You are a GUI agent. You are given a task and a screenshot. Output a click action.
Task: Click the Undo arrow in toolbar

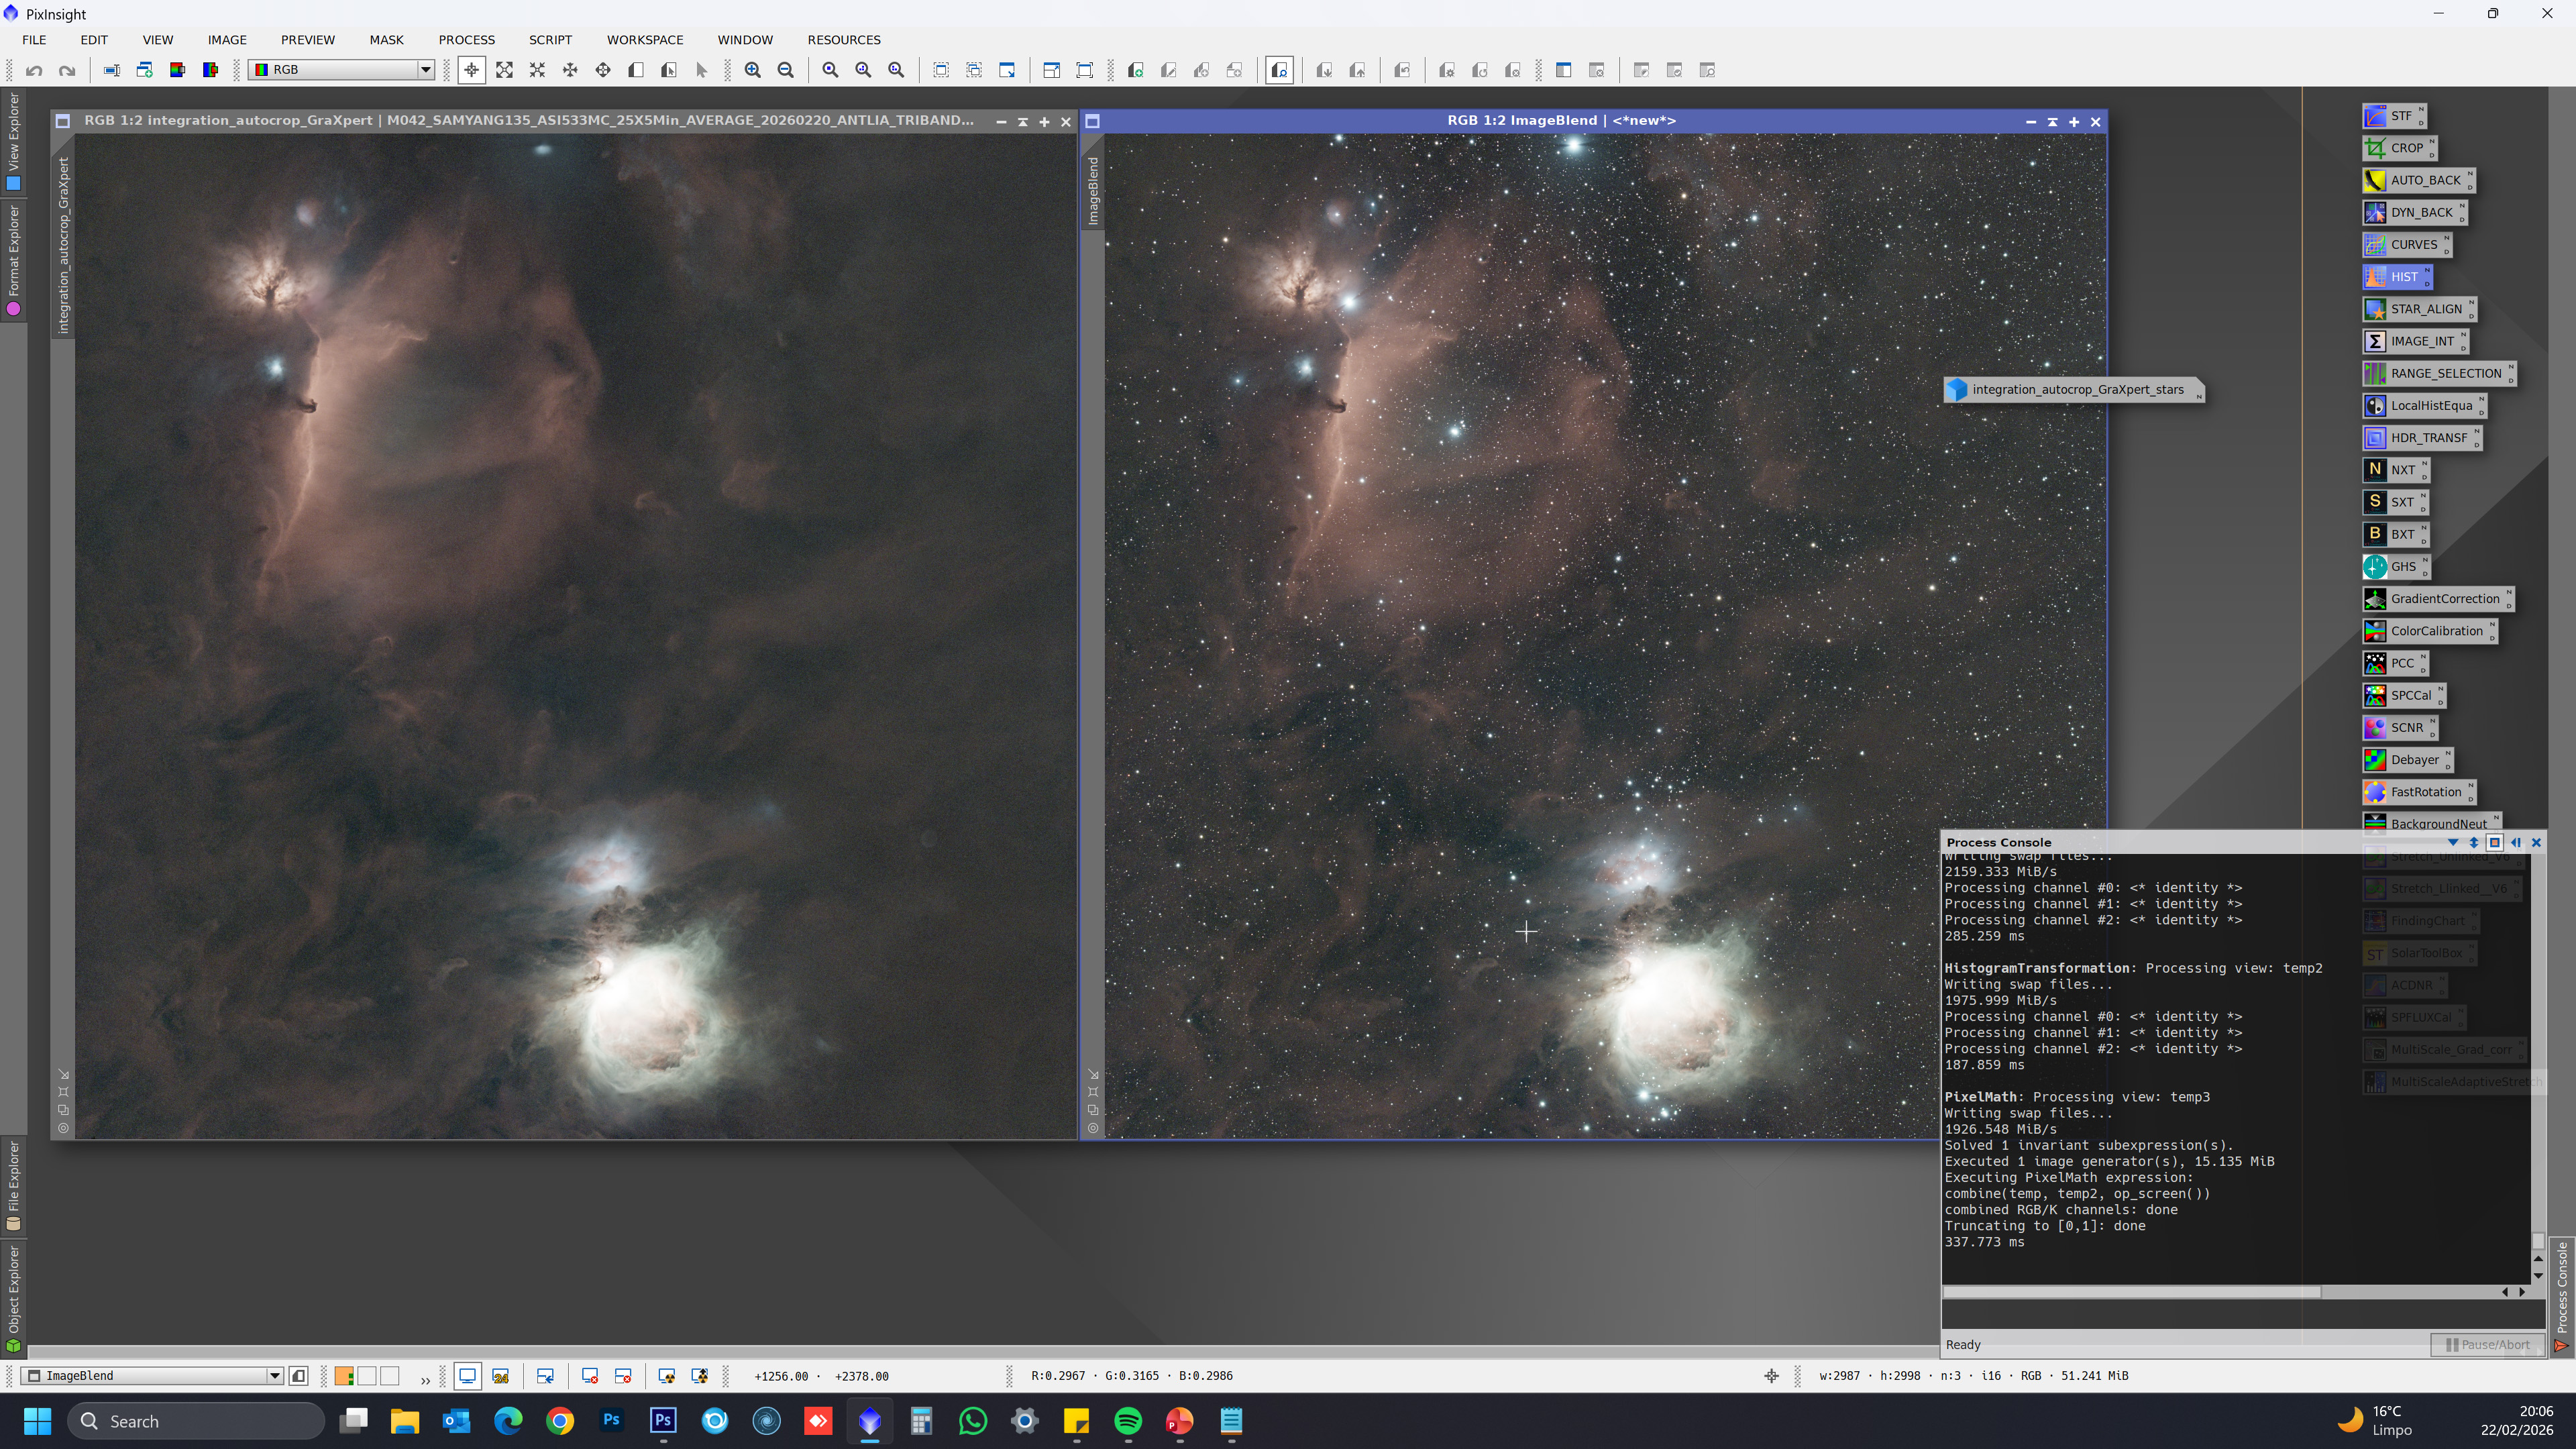point(34,70)
